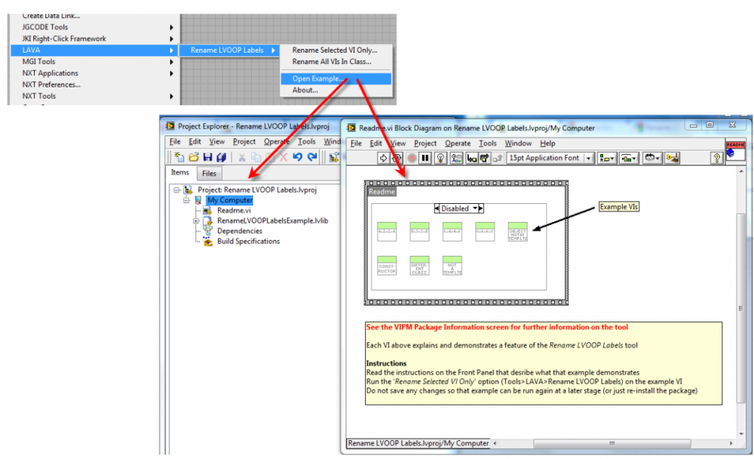Switch to the Files tab in Project Explorer
Image resolution: width=754 pixels, height=459 pixels.
(209, 173)
